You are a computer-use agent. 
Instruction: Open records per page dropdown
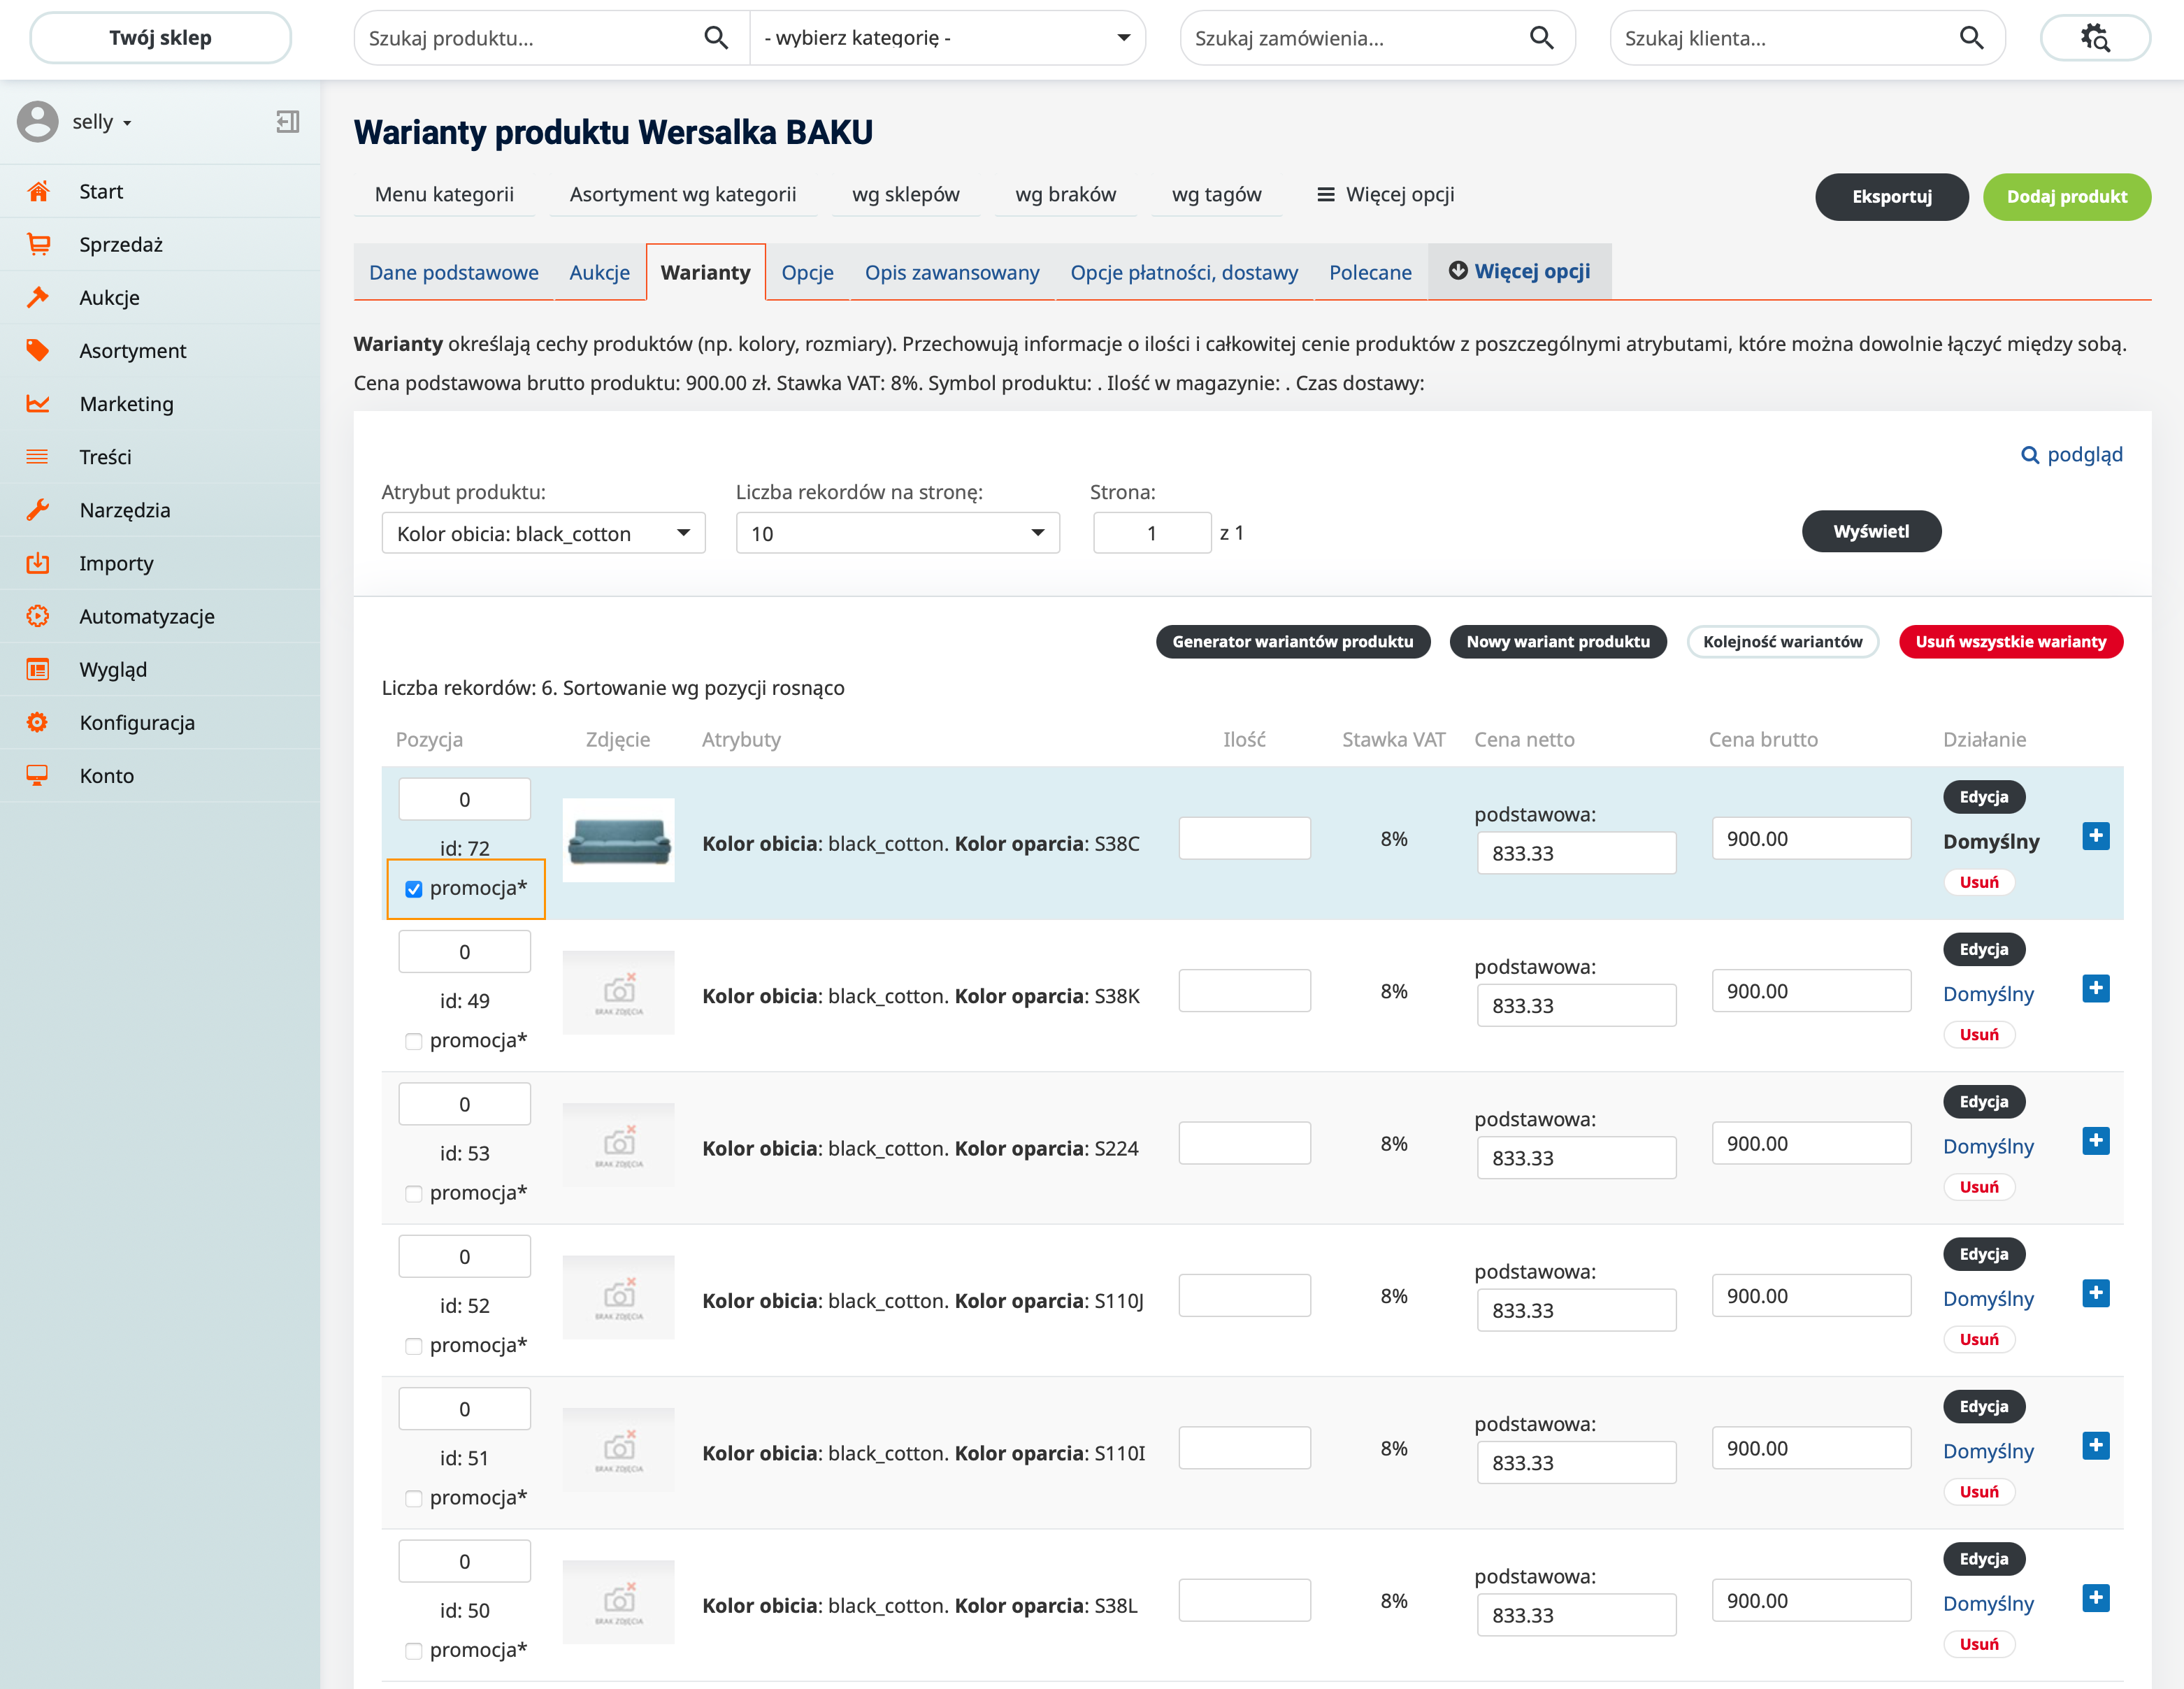point(897,533)
